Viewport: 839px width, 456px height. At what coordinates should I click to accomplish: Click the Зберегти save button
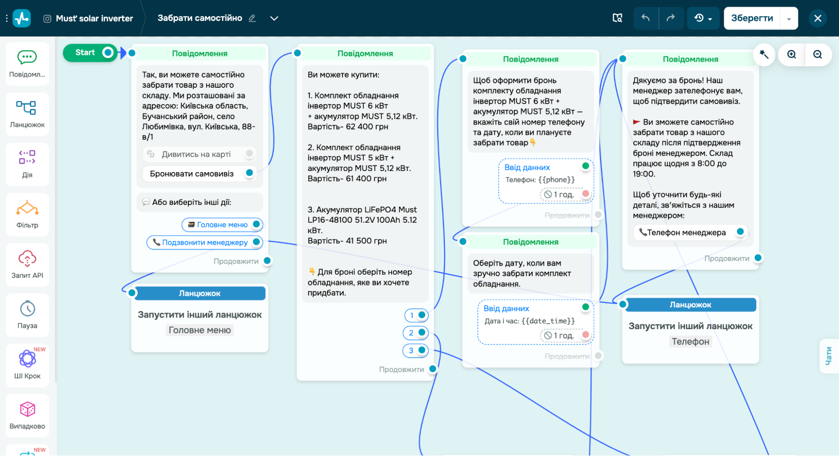pos(752,18)
